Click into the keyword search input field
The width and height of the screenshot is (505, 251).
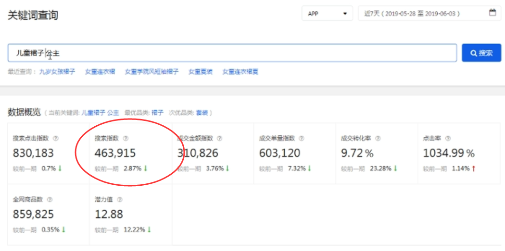(x=232, y=53)
